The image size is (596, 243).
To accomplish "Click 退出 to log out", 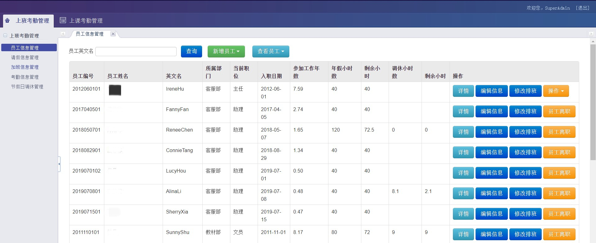I will coord(582,8).
